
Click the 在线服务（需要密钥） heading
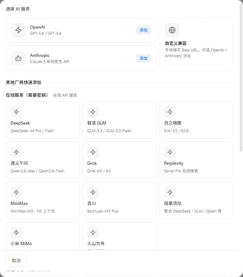click(x=27, y=95)
